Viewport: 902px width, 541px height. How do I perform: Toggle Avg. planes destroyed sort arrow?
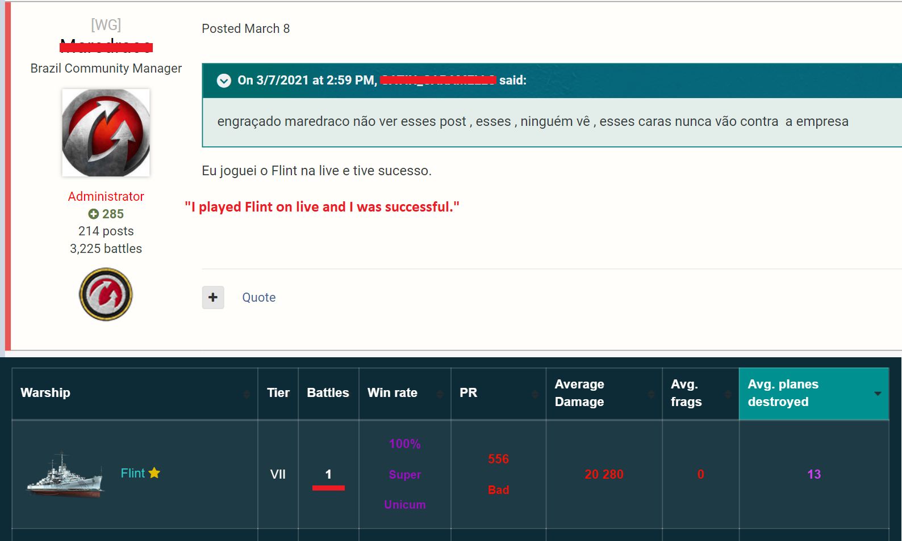878,394
